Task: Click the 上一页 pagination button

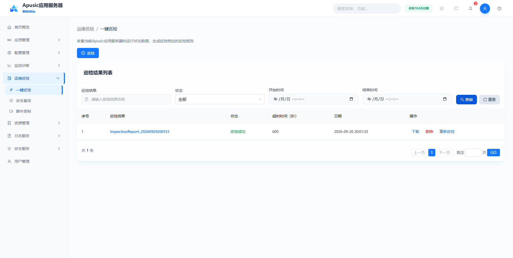Action: coord(419,153)
